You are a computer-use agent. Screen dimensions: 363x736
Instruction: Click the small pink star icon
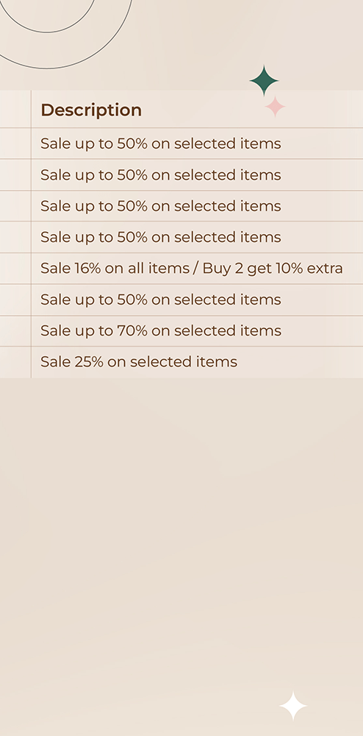[x=276, y=107]
